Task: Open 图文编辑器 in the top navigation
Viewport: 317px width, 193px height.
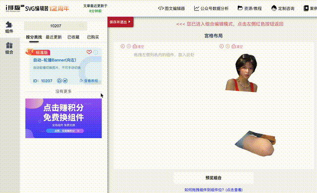Action: pyautogui.click(x=171, y=8)
